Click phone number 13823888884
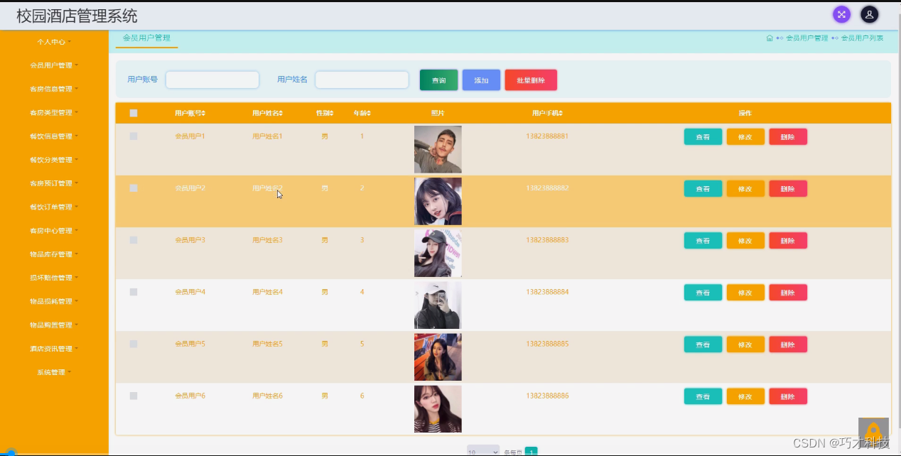 548,292
